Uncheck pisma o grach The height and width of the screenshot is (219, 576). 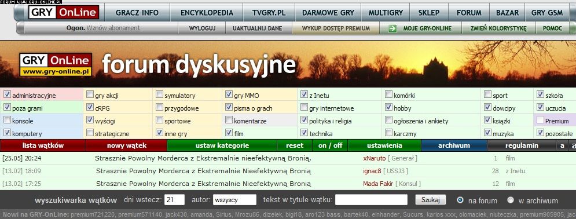229,107
